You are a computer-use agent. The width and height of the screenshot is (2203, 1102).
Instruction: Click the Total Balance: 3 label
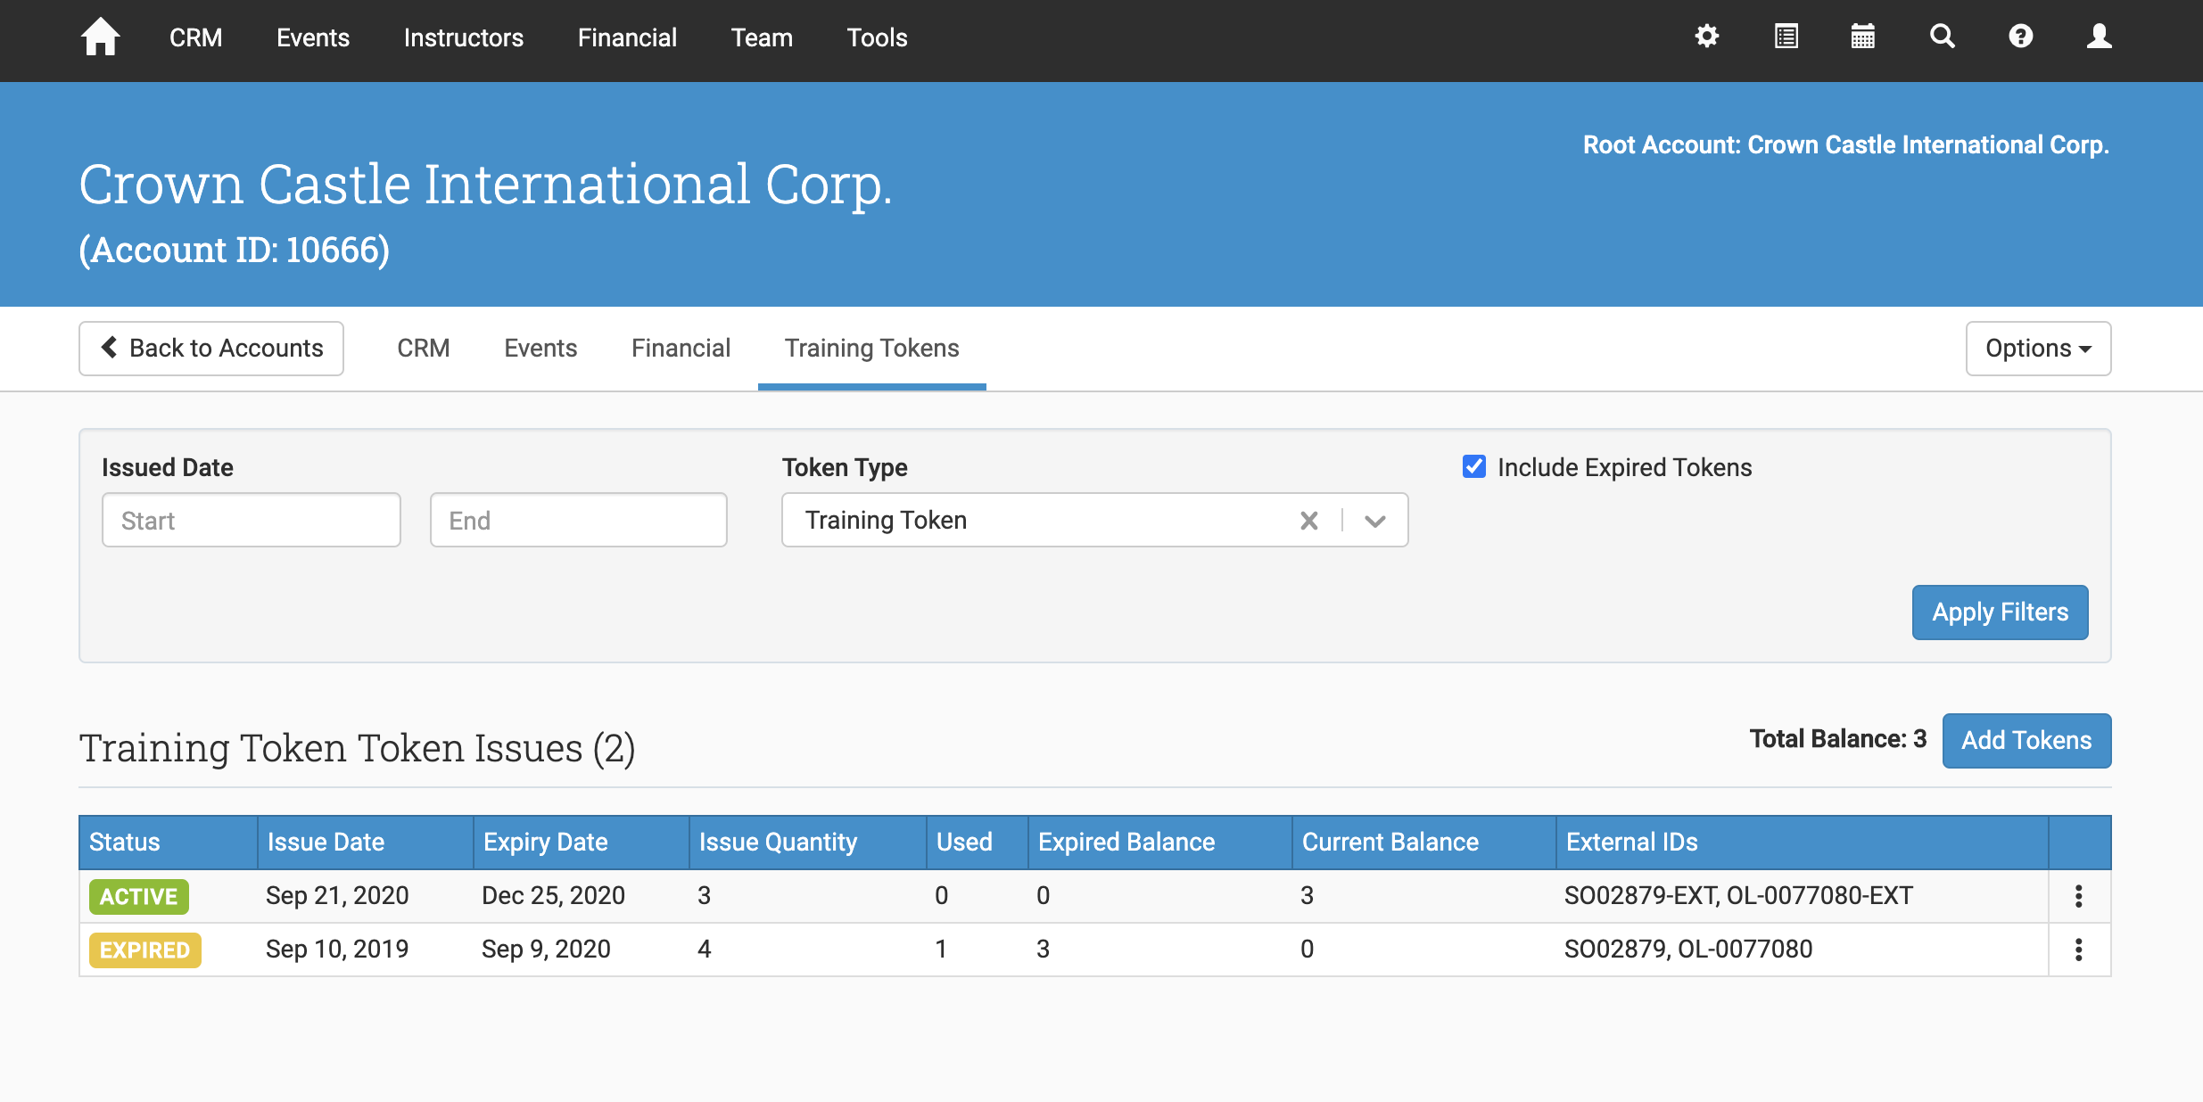point(1837,739)
